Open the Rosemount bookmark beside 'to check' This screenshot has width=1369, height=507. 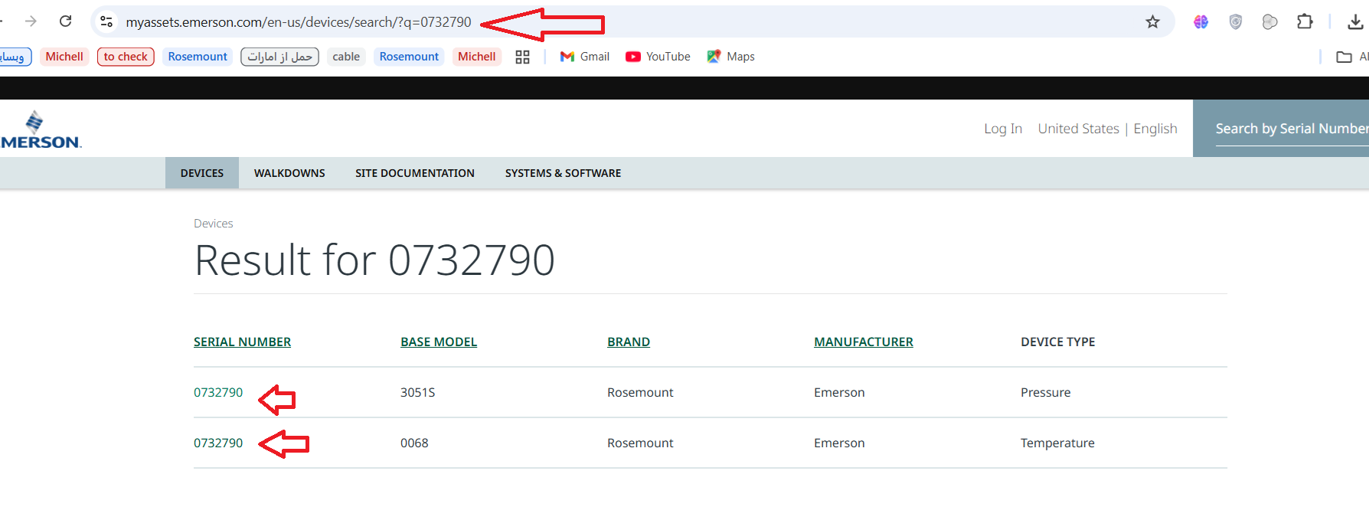[198, 57]
